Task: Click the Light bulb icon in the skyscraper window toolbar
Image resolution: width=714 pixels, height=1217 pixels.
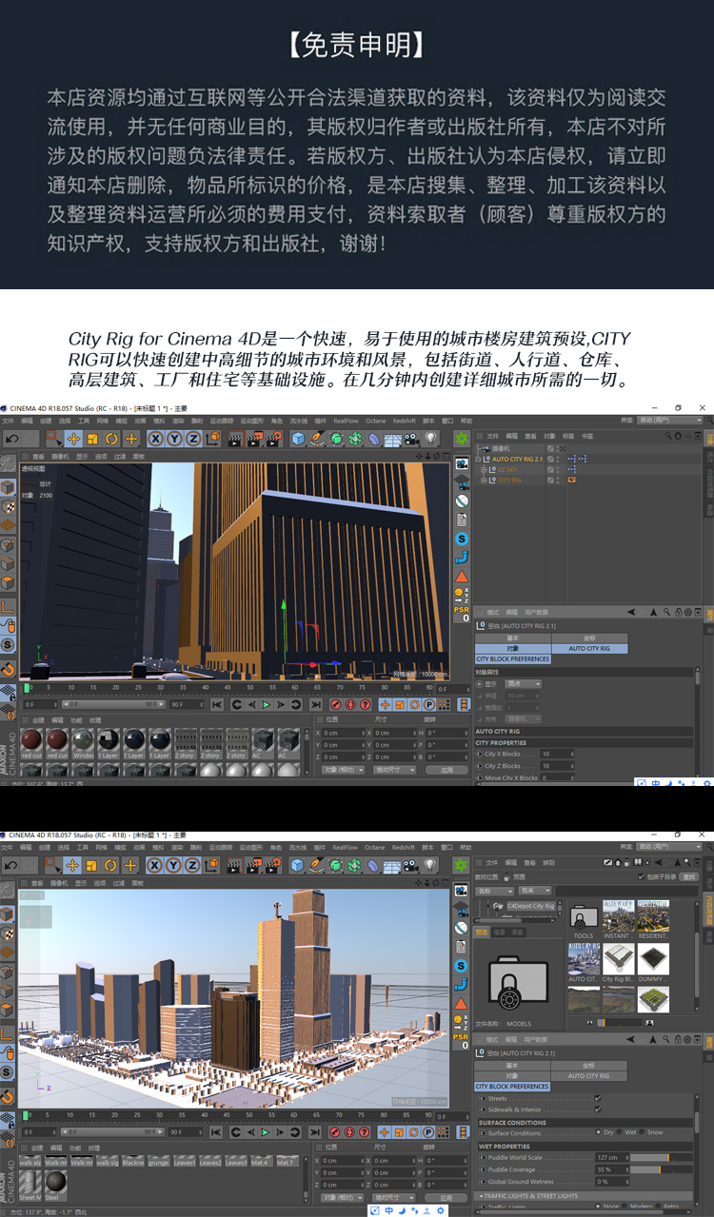Action: click(431, 439)
